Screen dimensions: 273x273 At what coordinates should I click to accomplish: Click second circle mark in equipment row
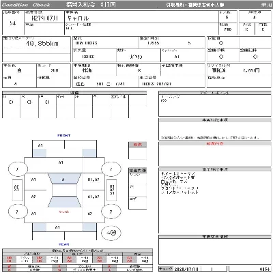[x=29, y=102]
